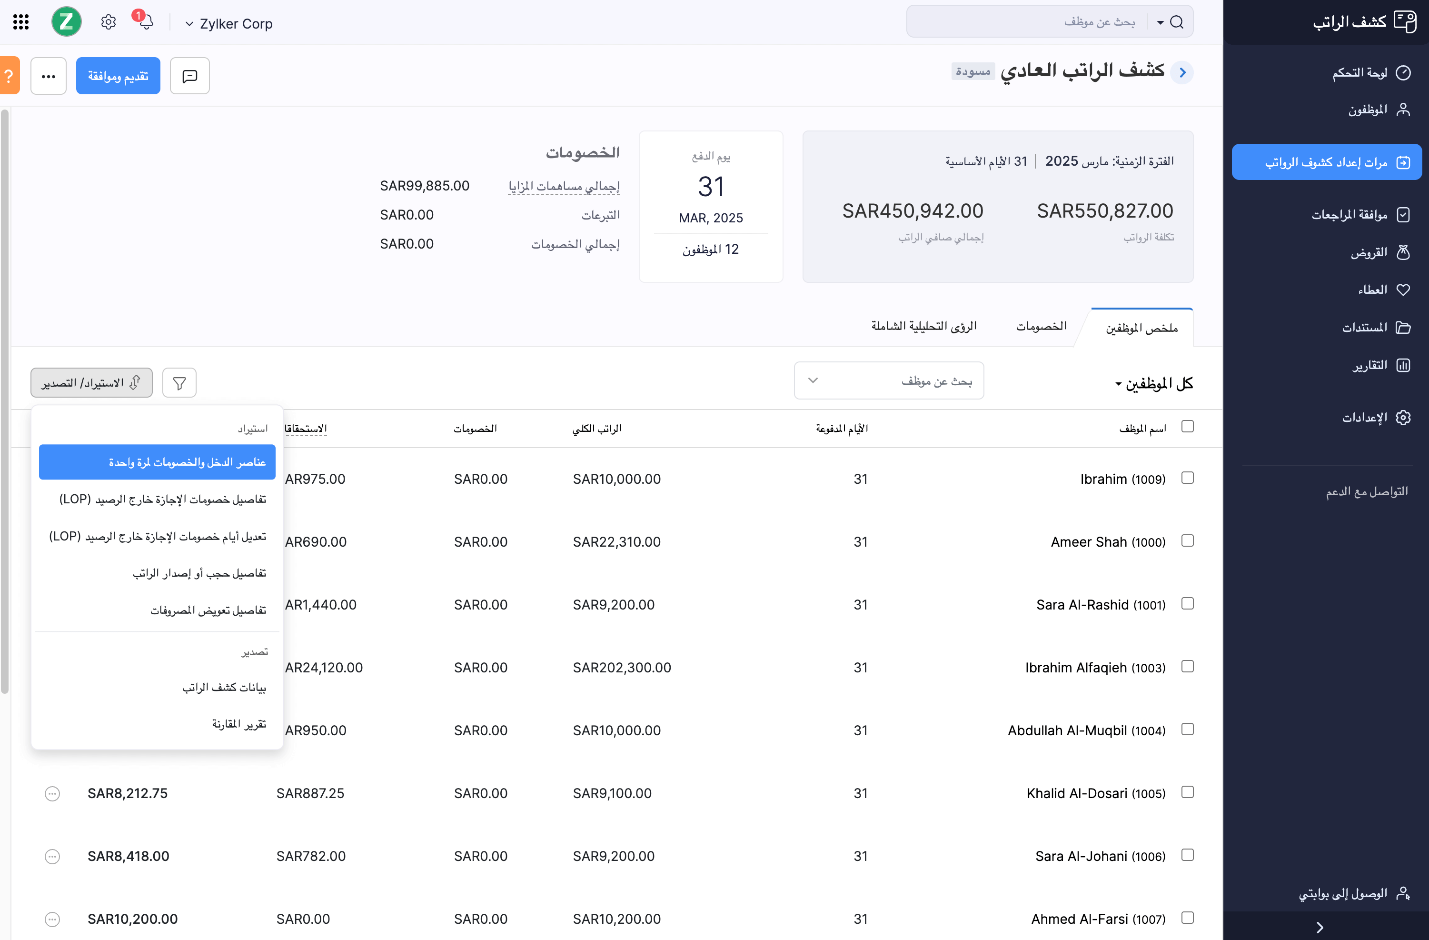
Task: Check the checkbox for Ibrahim (1009)
Action: [x=1188, y=478]
